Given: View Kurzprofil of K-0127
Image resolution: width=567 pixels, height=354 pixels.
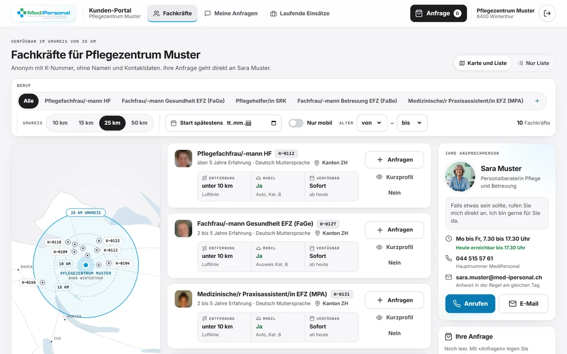Looking at the screenshot, I should tap(395, 247).
